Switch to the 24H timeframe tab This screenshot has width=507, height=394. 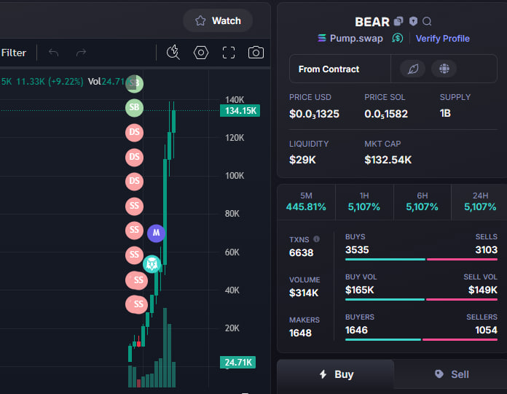coord(480,201)
